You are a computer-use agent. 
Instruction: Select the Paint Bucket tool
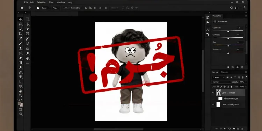[27, 49]
